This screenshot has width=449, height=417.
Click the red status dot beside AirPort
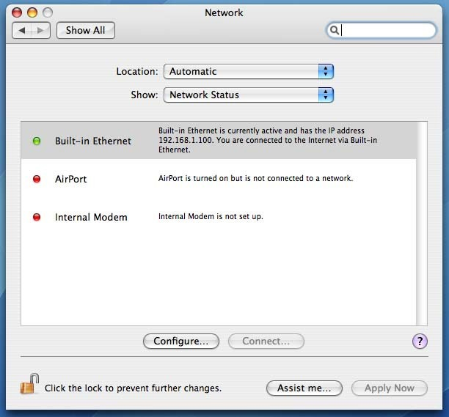37,179
